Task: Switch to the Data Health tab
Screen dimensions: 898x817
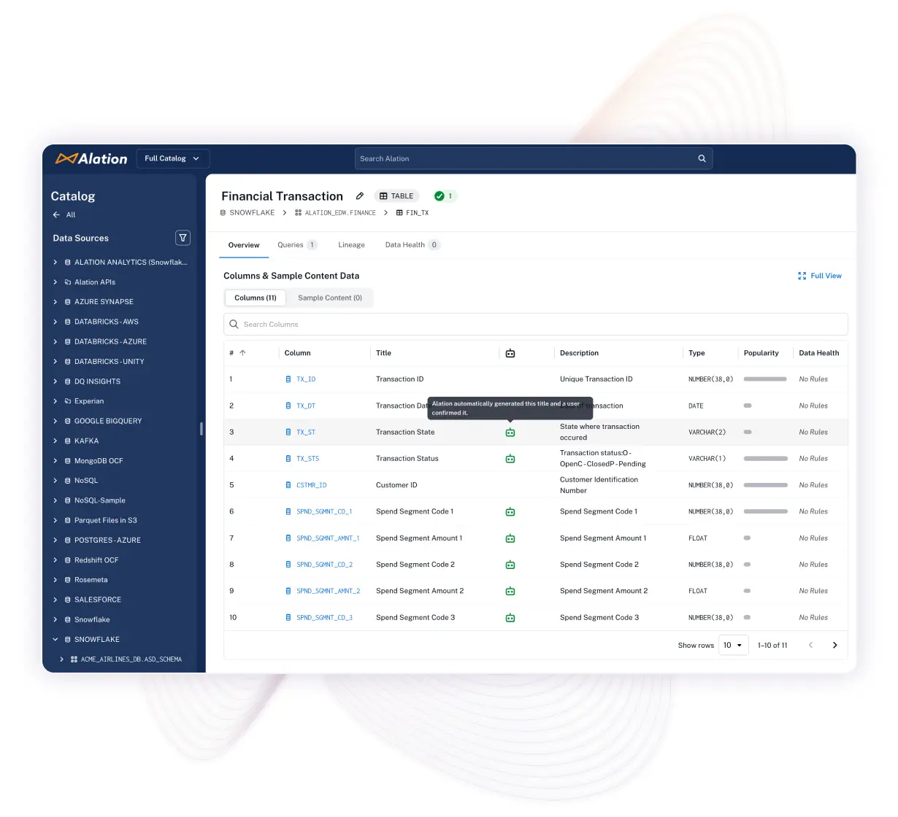Action: pyautogui.click(x=412, y=245)
